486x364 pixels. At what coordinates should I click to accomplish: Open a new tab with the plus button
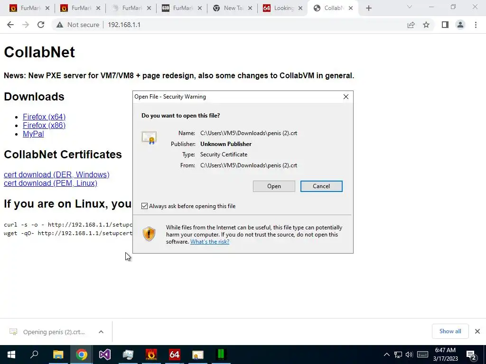coord(368,9)
